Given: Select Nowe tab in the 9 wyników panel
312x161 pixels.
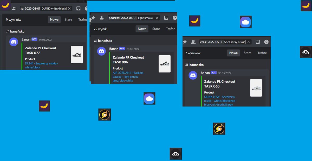Looking at the screenshot, I should coord(54,19).
